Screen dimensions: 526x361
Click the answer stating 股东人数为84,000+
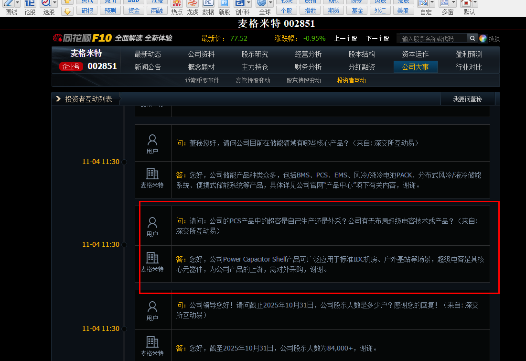tap(277, 348)
